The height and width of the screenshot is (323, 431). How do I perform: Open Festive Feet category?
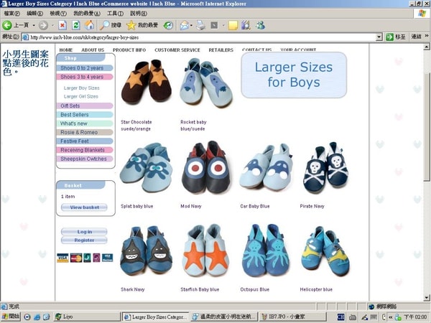pyautogui.click(x=85, y=141)
